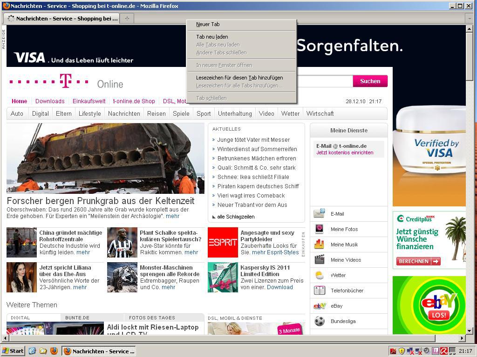This screenshot has width=477, height=357.
Task: Open the Monster-Maschinen excavator thumbnail
Action: click(x=123, y=277)
